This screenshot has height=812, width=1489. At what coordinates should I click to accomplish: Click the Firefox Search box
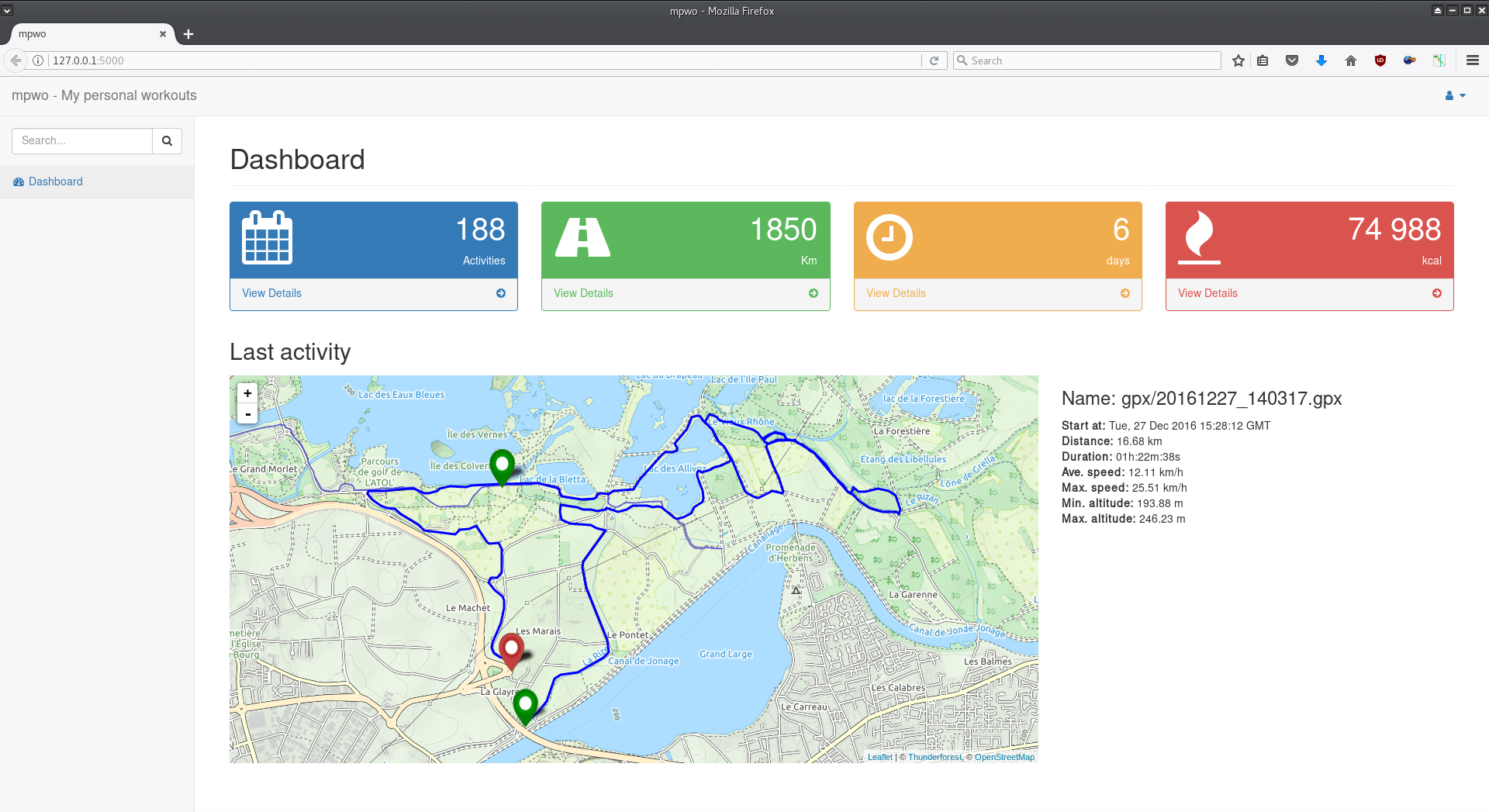[x=1087, y=60]
